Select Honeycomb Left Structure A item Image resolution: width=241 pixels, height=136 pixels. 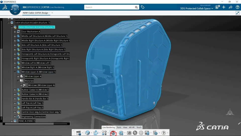point(45,54)
